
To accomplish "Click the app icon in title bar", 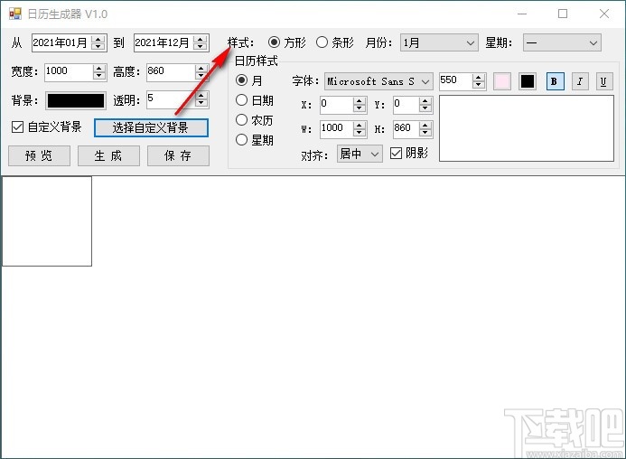I will tap(15, 14).
